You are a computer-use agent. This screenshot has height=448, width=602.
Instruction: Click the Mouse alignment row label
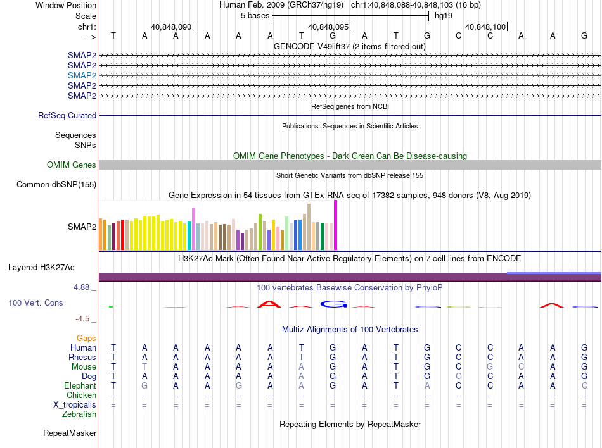pyautogui.click(x=84, y=367)
